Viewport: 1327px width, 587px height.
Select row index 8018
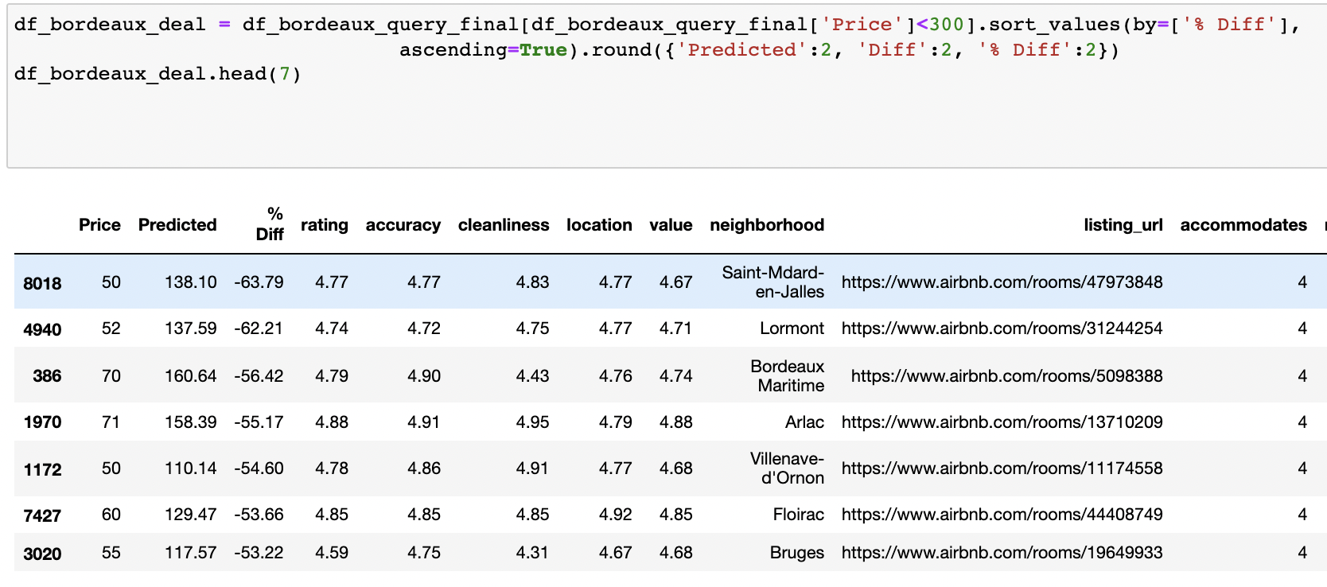[x=42, y=284]
